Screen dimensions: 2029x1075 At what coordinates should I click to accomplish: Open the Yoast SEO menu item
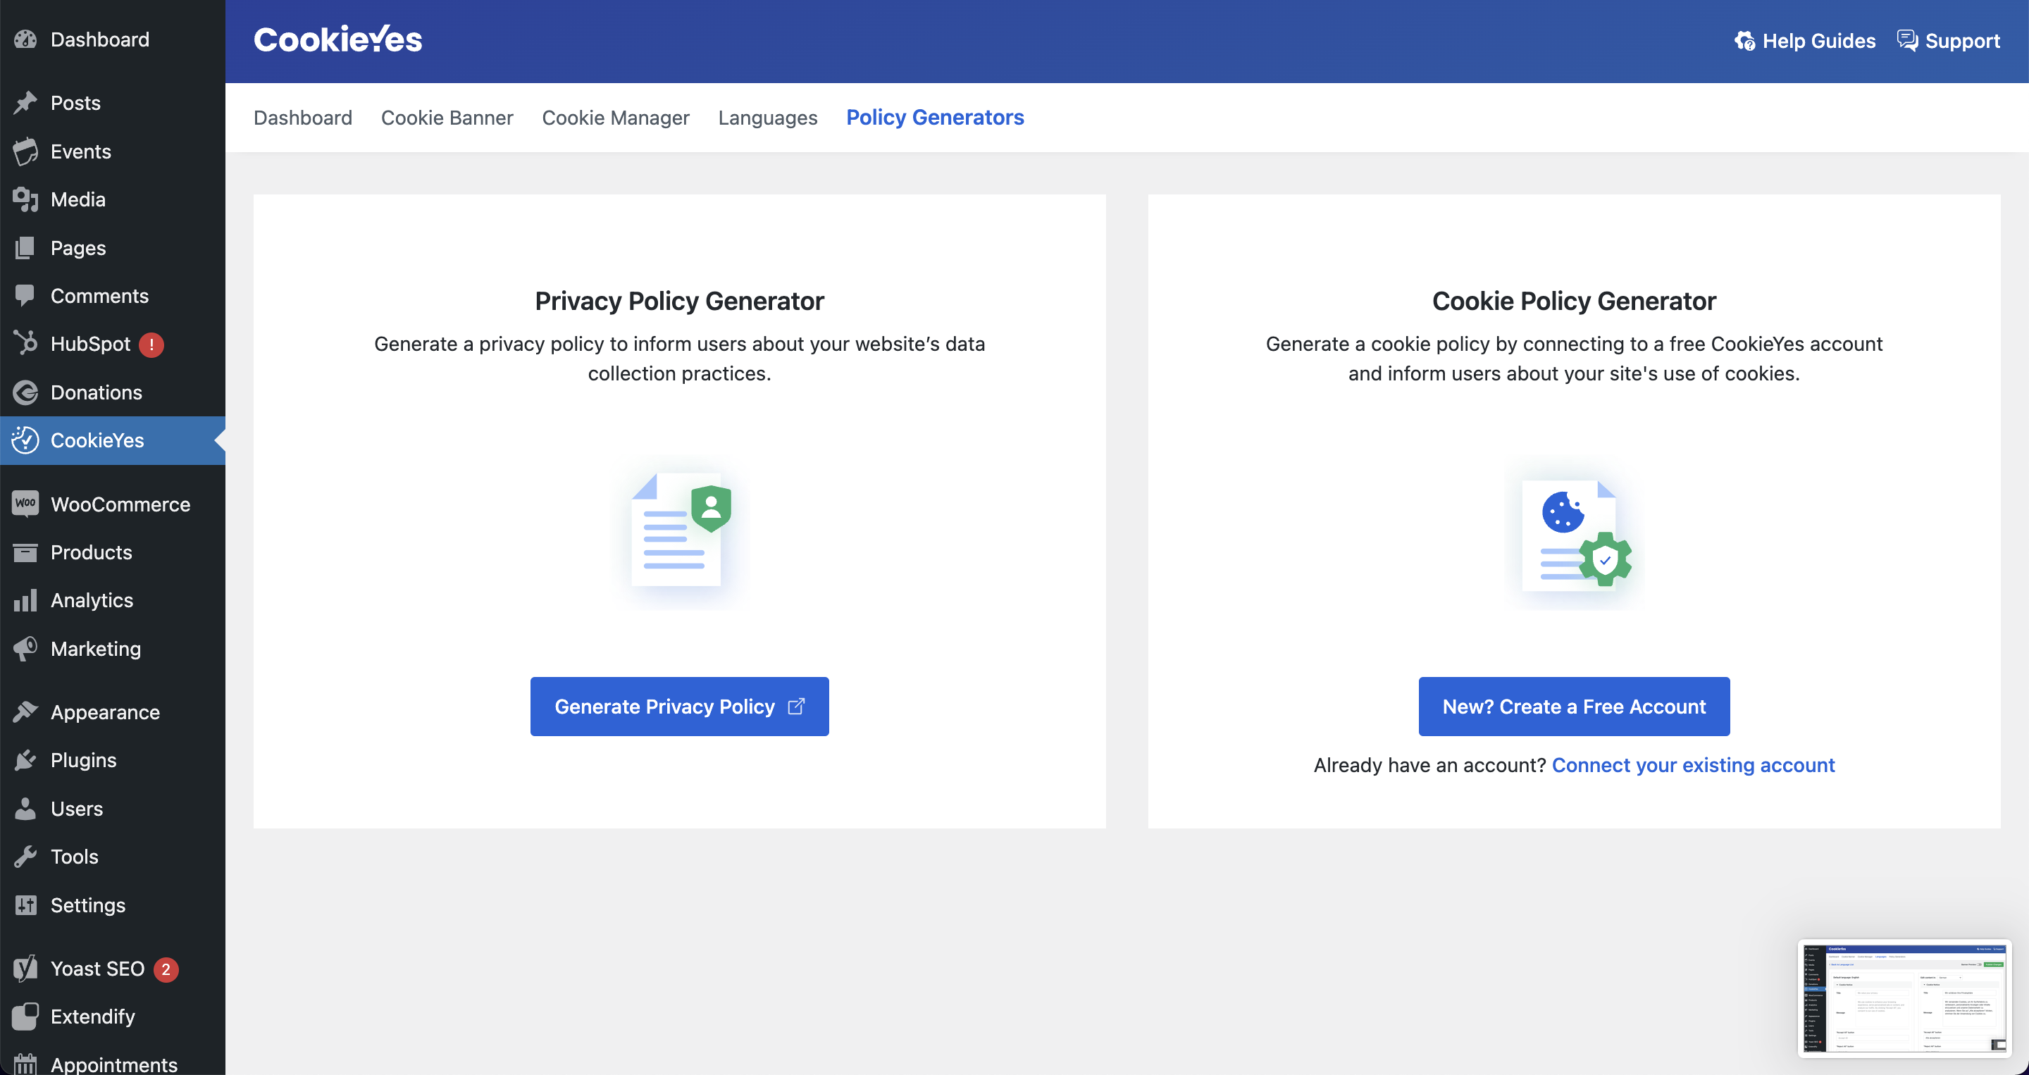coord(113,969)
